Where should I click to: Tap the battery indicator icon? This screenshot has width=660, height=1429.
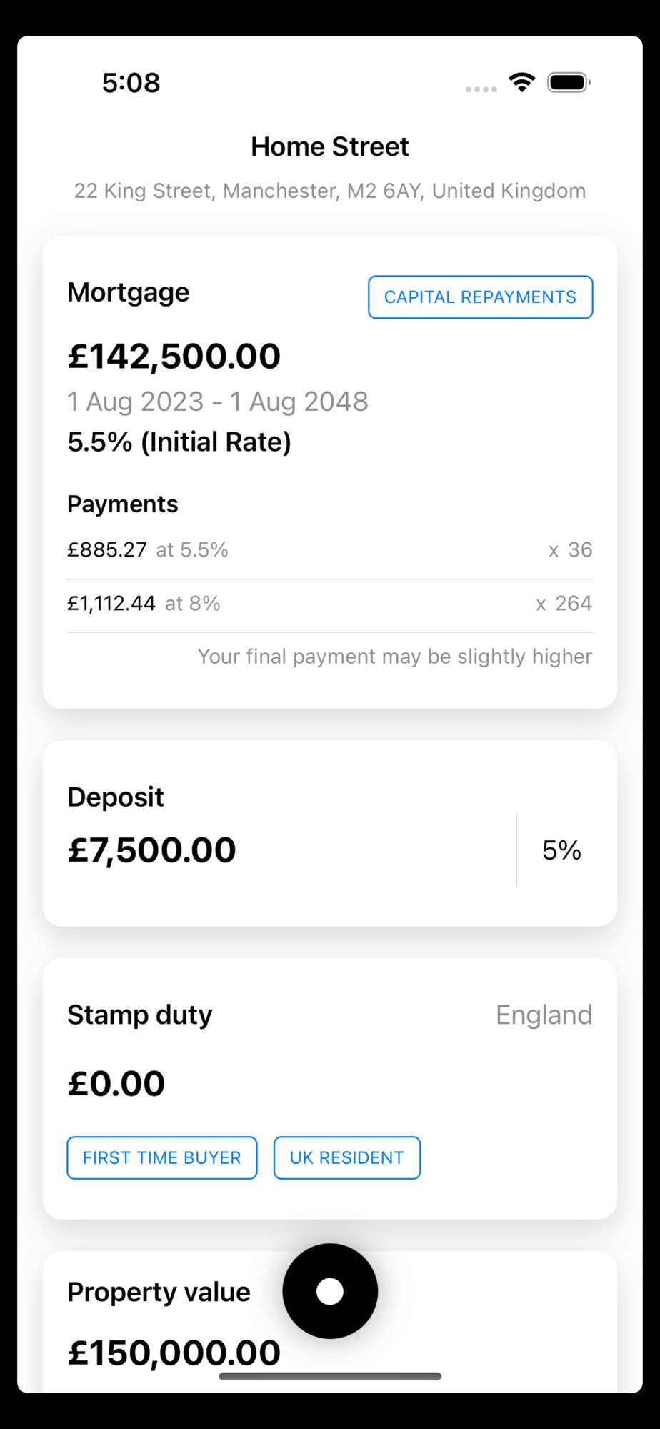(x=569, y=82)
